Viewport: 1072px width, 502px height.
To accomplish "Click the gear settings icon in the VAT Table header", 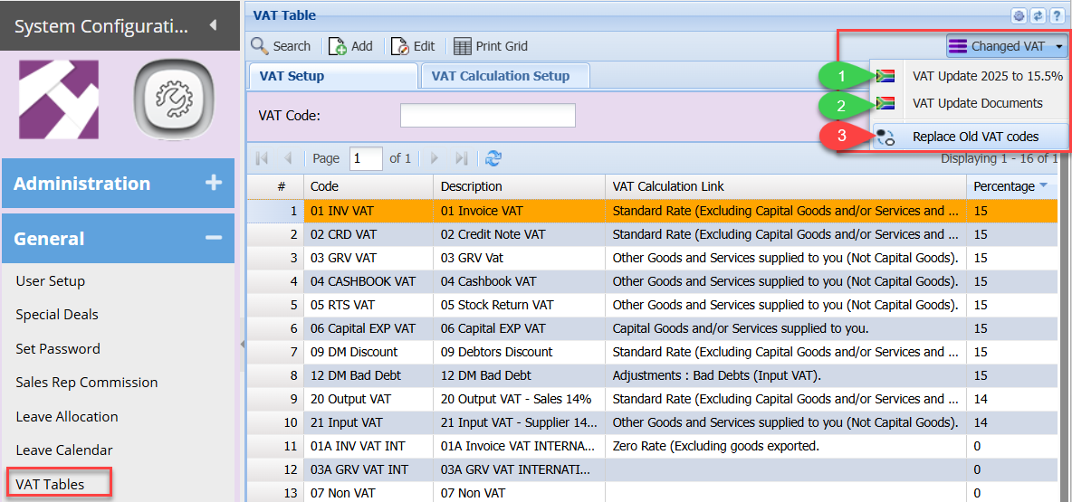I will coord(1019,15).
